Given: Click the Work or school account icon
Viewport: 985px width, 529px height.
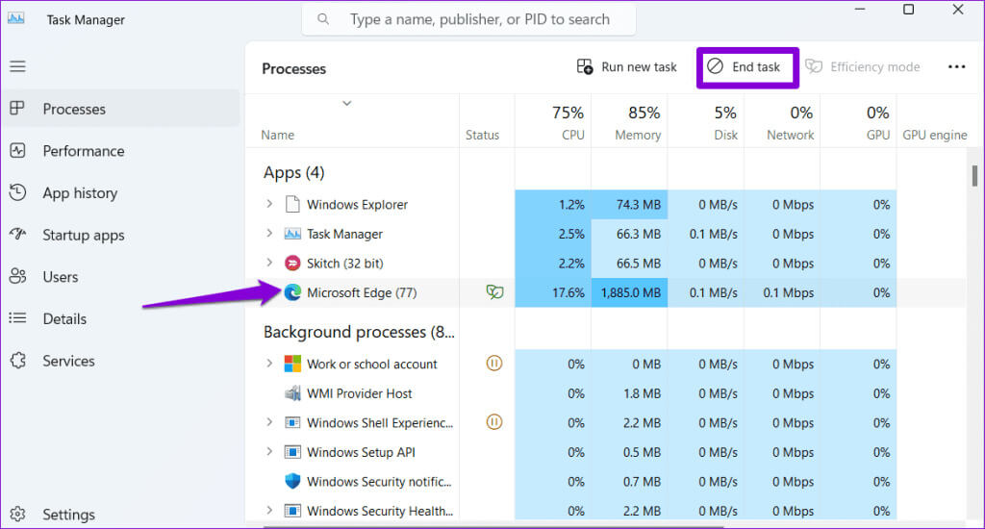Looking at the screenshot, I should click(x=292, y=365).
